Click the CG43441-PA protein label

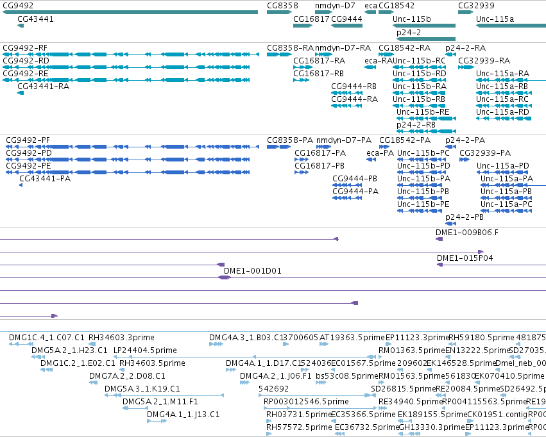(x=45, y=179)
